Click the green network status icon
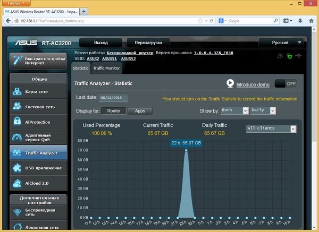 tap(289, 56)
